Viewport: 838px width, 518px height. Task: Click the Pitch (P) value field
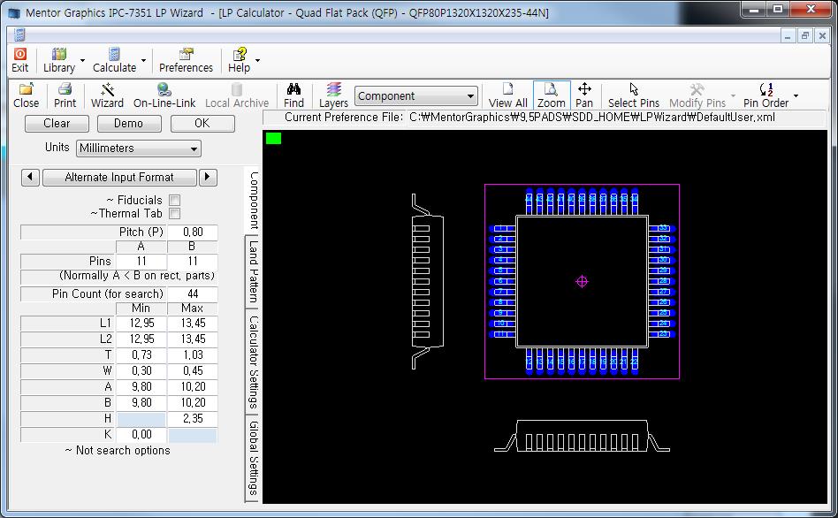(x=193, y=232)
